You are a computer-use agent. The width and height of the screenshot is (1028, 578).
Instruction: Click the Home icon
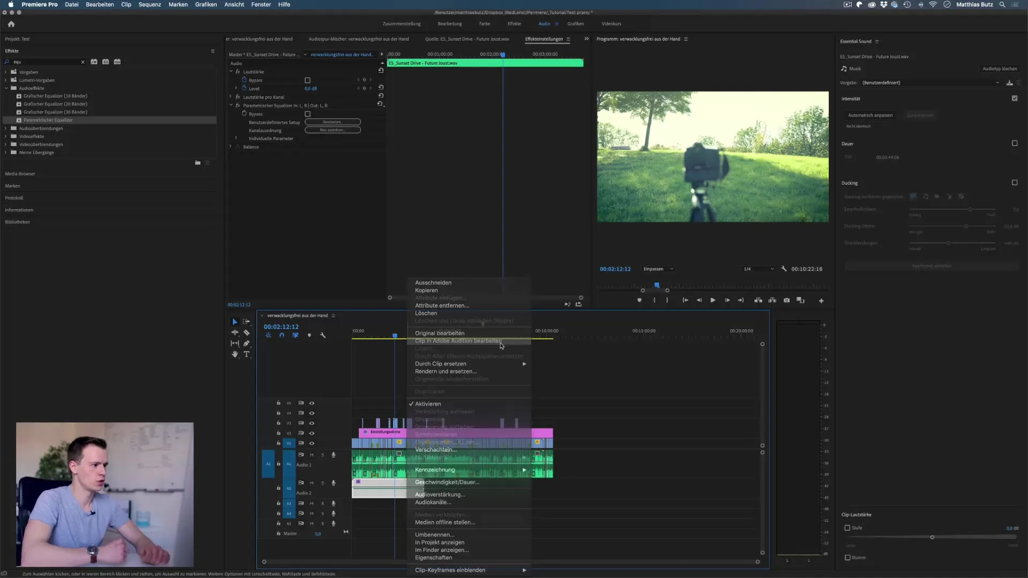click(x=11, y=24)
